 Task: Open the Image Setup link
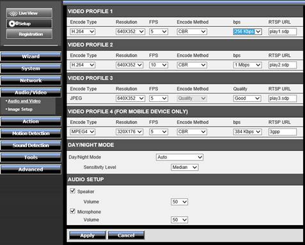point(20,109)
